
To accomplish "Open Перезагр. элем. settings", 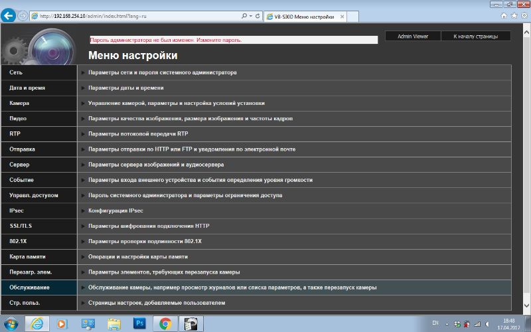I will (x=39, y=272).
